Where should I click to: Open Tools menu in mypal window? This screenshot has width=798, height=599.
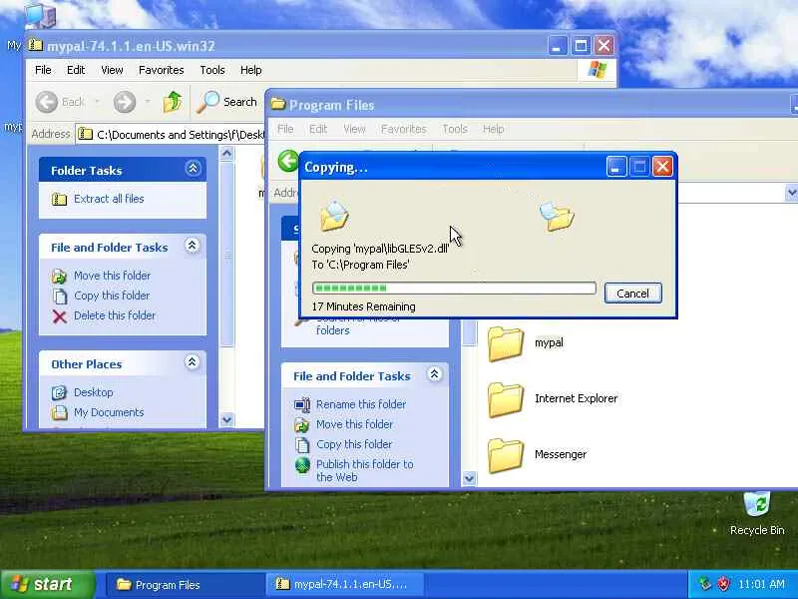coord(212,70)
